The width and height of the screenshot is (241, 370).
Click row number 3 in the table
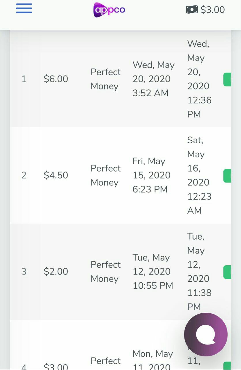pos(24,272)
